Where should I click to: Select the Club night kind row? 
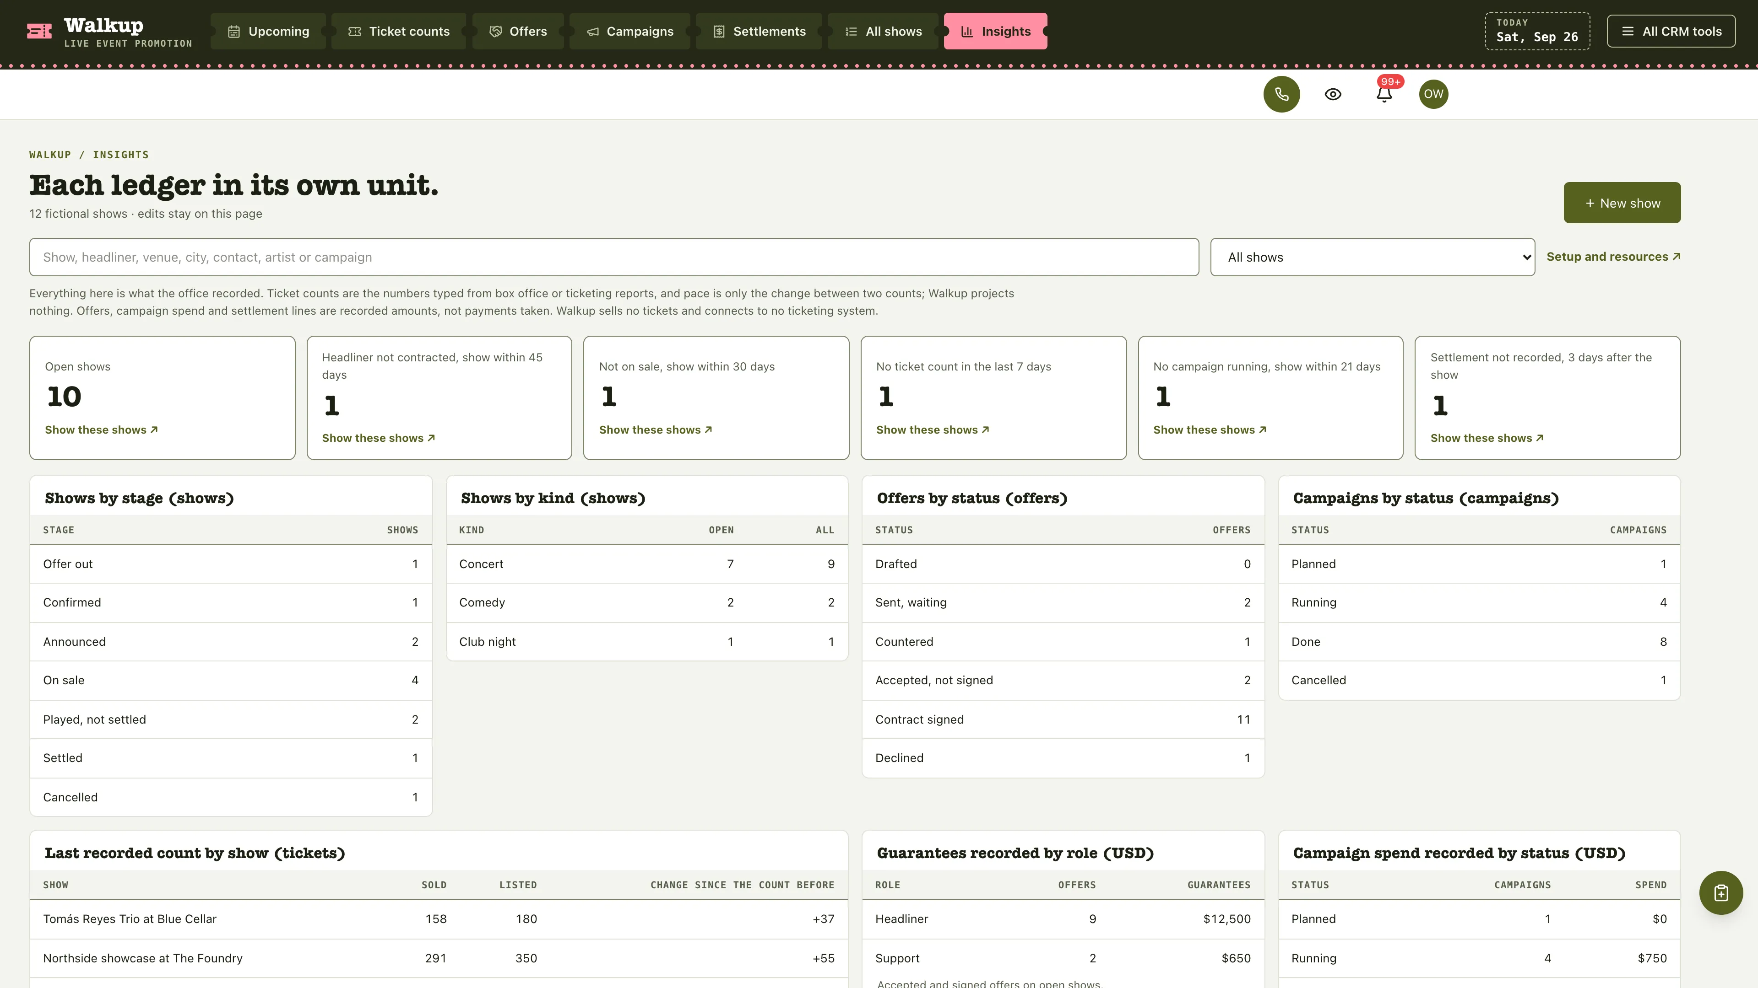click(647, 642)
